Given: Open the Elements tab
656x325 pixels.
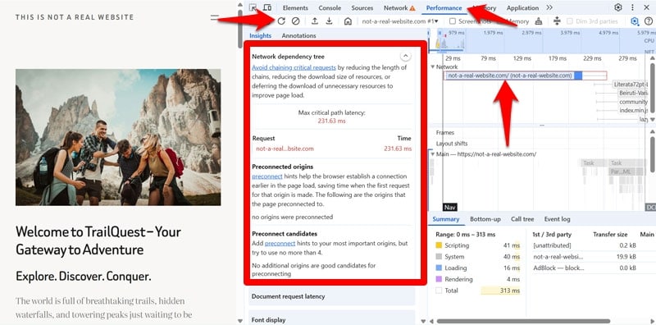Looking at the screenshot, I should [x=295, y=7].
